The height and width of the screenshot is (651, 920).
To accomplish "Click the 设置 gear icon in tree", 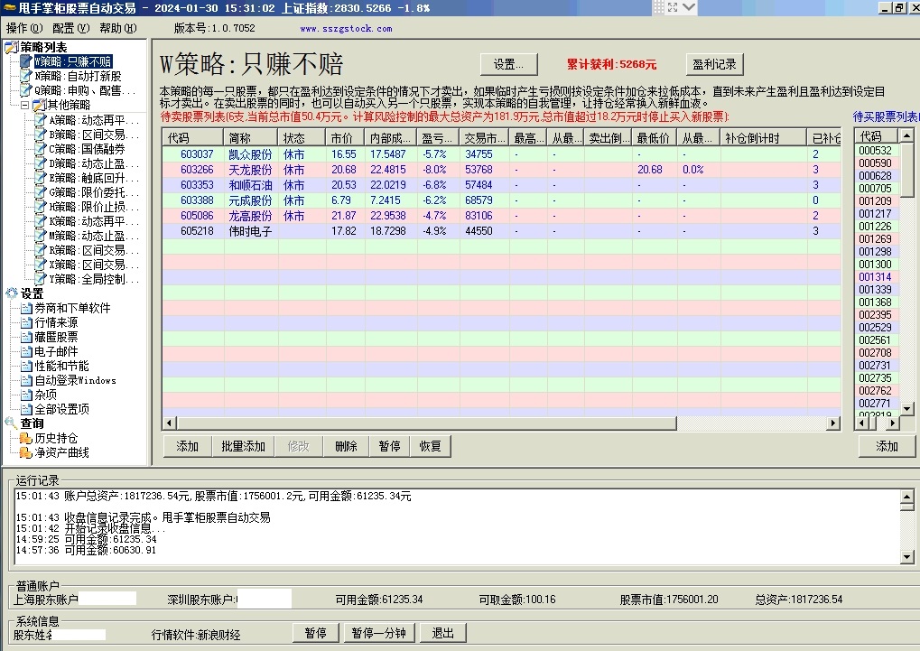I will [12, 293].
